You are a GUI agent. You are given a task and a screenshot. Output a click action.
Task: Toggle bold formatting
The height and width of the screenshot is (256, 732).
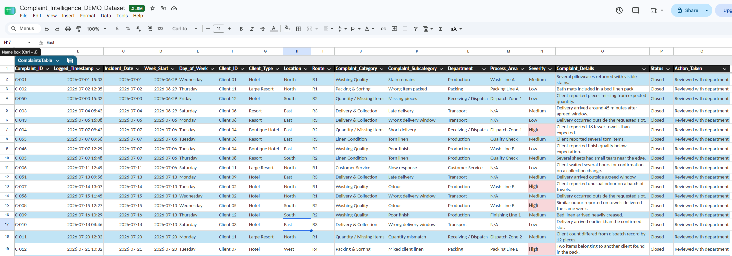click(241, 29)
